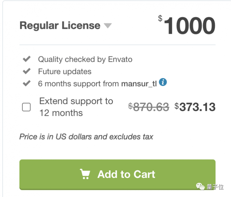
Task: Click the shopping cart icon
Action: click(x=85, y=174)
